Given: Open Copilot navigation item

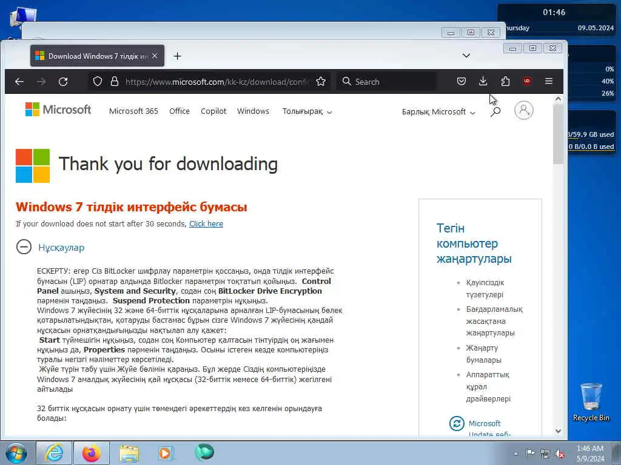Looking at the screenshot, I should (x=213, y=111).
